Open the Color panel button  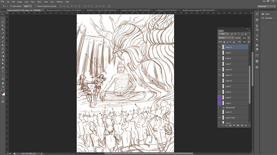pos(266,14)
